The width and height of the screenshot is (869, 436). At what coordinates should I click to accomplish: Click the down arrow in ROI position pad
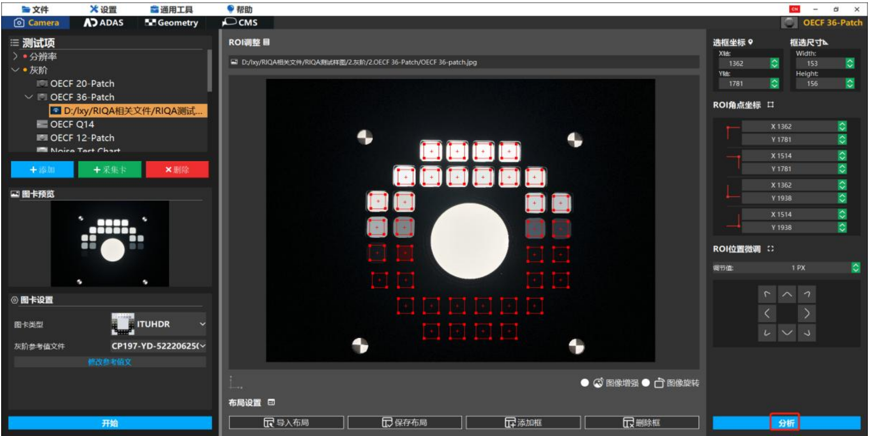787,332
